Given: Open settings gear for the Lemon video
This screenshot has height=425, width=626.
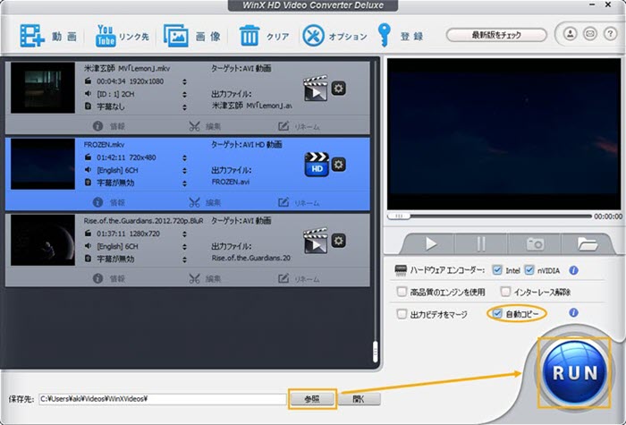Looking at the screenshot, I should click(x=339, y=88).
